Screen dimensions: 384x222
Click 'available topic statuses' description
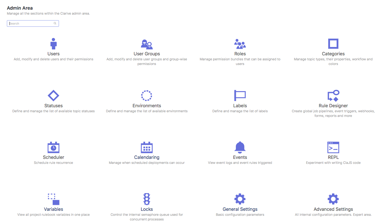[x=53, y=111]
